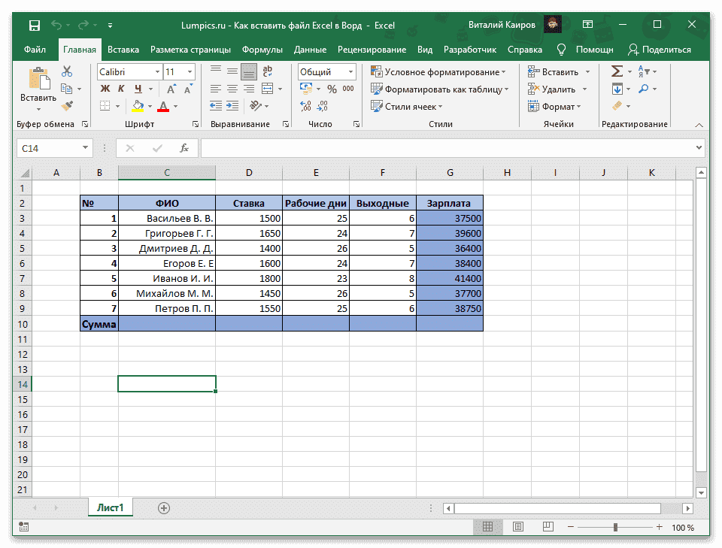
Task: Increase zoom using the zoom slider
Action: click(660, 525)
